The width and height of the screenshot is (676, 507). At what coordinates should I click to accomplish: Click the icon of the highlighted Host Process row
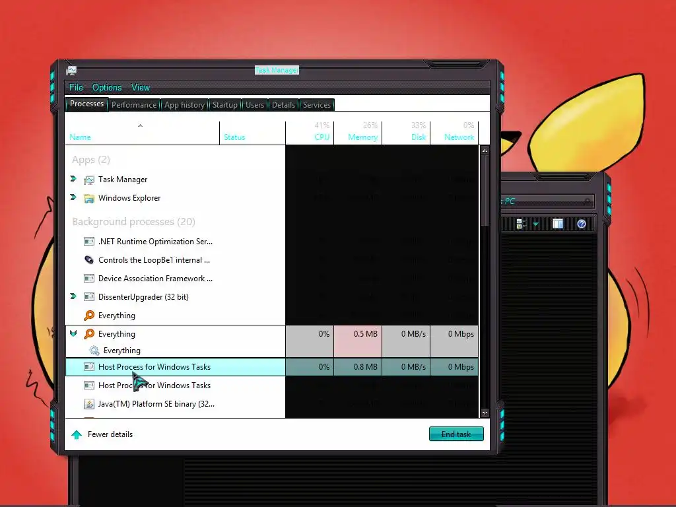[89, 367]
